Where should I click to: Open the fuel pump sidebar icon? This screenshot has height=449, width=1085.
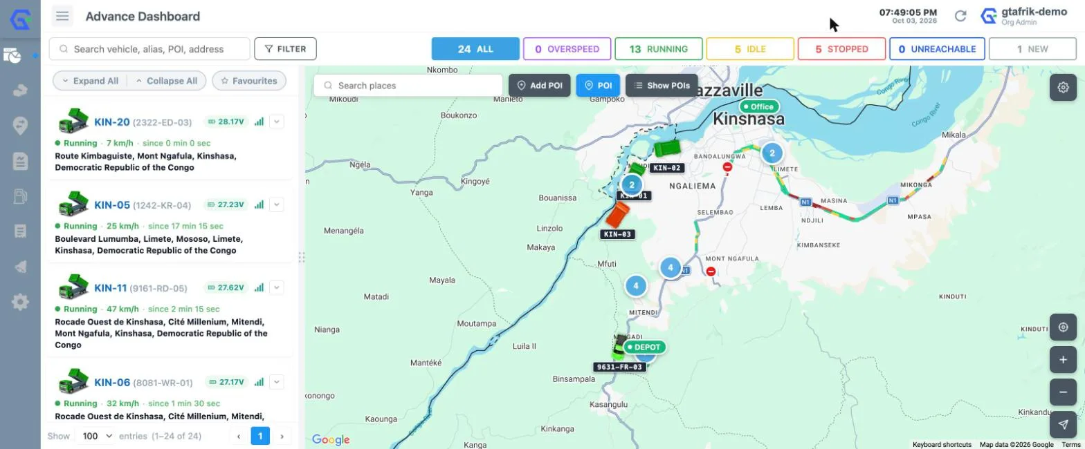pyautogui.click(x=20, y=196)
